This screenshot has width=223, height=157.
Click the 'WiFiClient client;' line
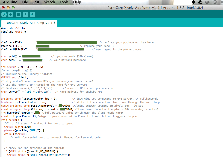click(15, 78)
